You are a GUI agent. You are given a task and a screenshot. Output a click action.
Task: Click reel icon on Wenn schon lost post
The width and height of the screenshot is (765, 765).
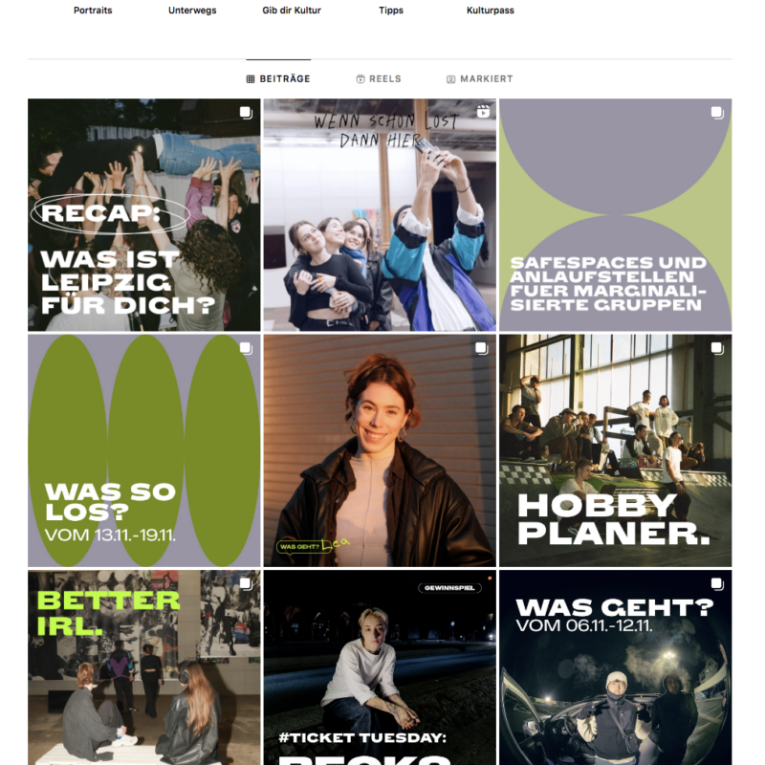(483, 112)
